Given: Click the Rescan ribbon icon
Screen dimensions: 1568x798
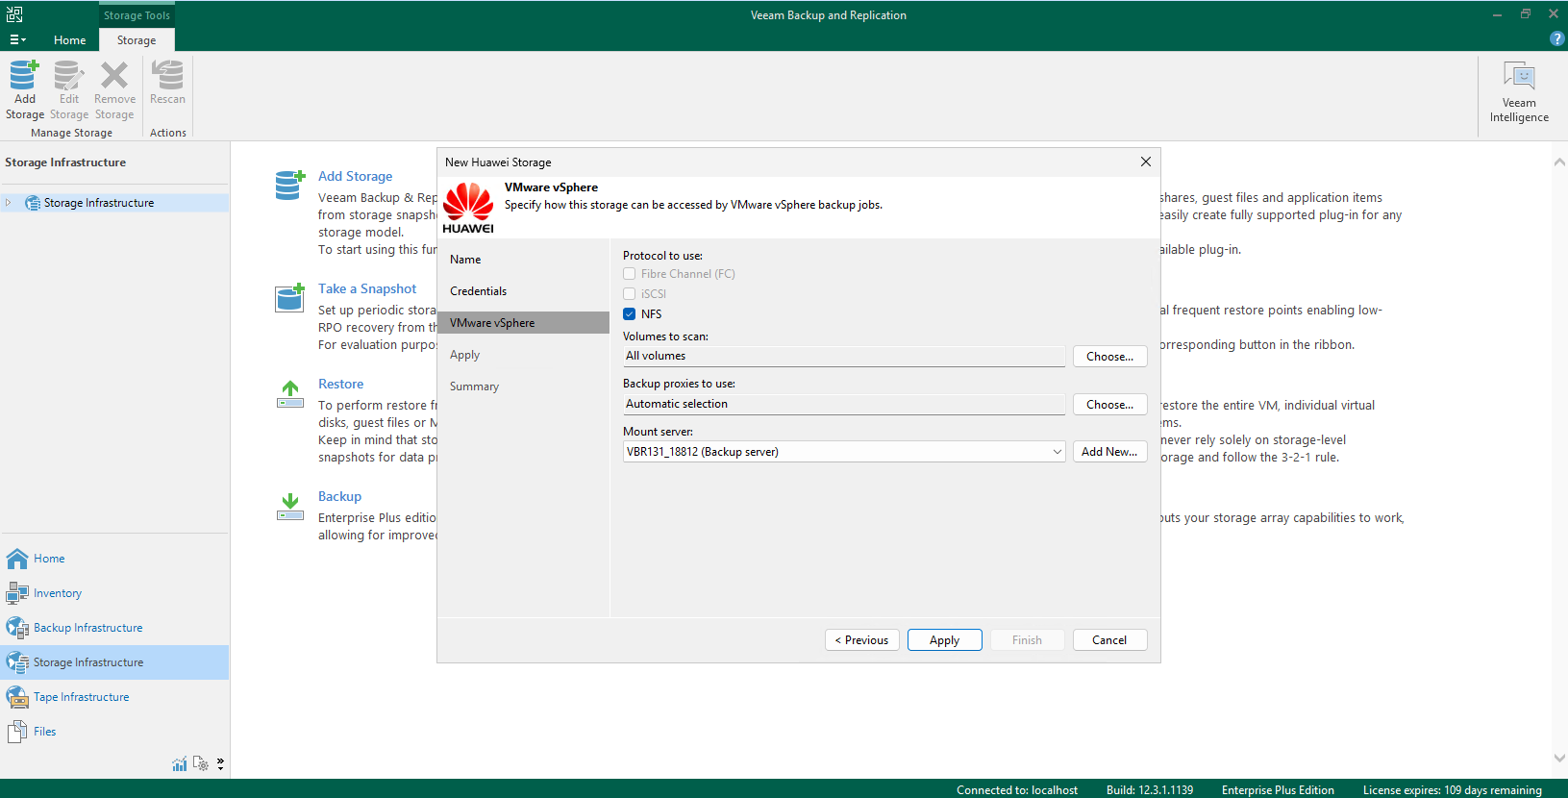Looking at the screenshot, I should [x=167, y=75].
